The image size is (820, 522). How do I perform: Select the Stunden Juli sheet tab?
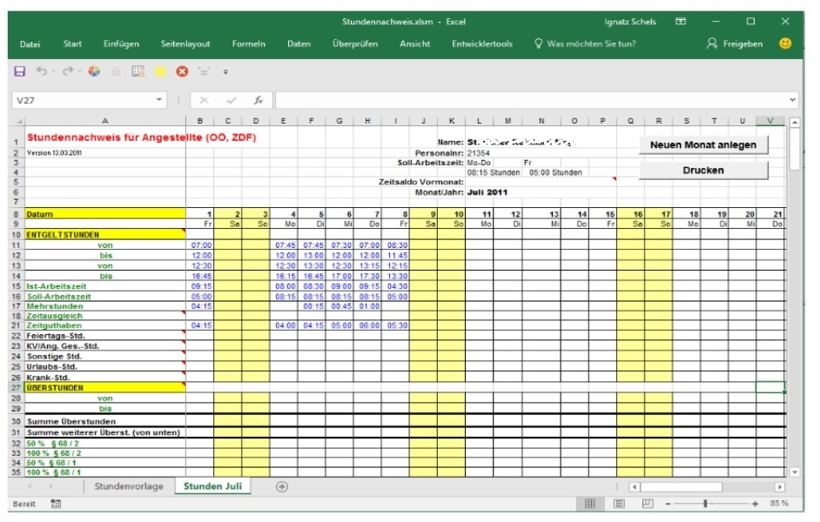click(x=212, y=486)
